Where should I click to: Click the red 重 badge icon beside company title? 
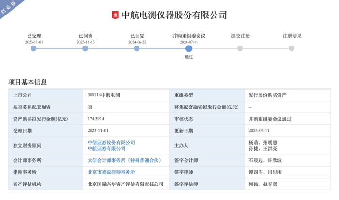point(115,15)
